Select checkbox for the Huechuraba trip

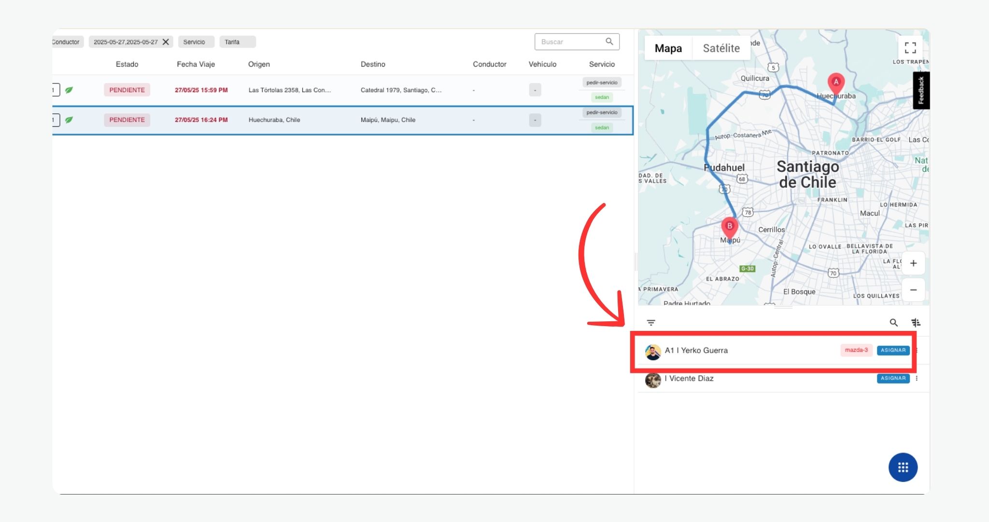pyautogui.click(x=56, y=120)
